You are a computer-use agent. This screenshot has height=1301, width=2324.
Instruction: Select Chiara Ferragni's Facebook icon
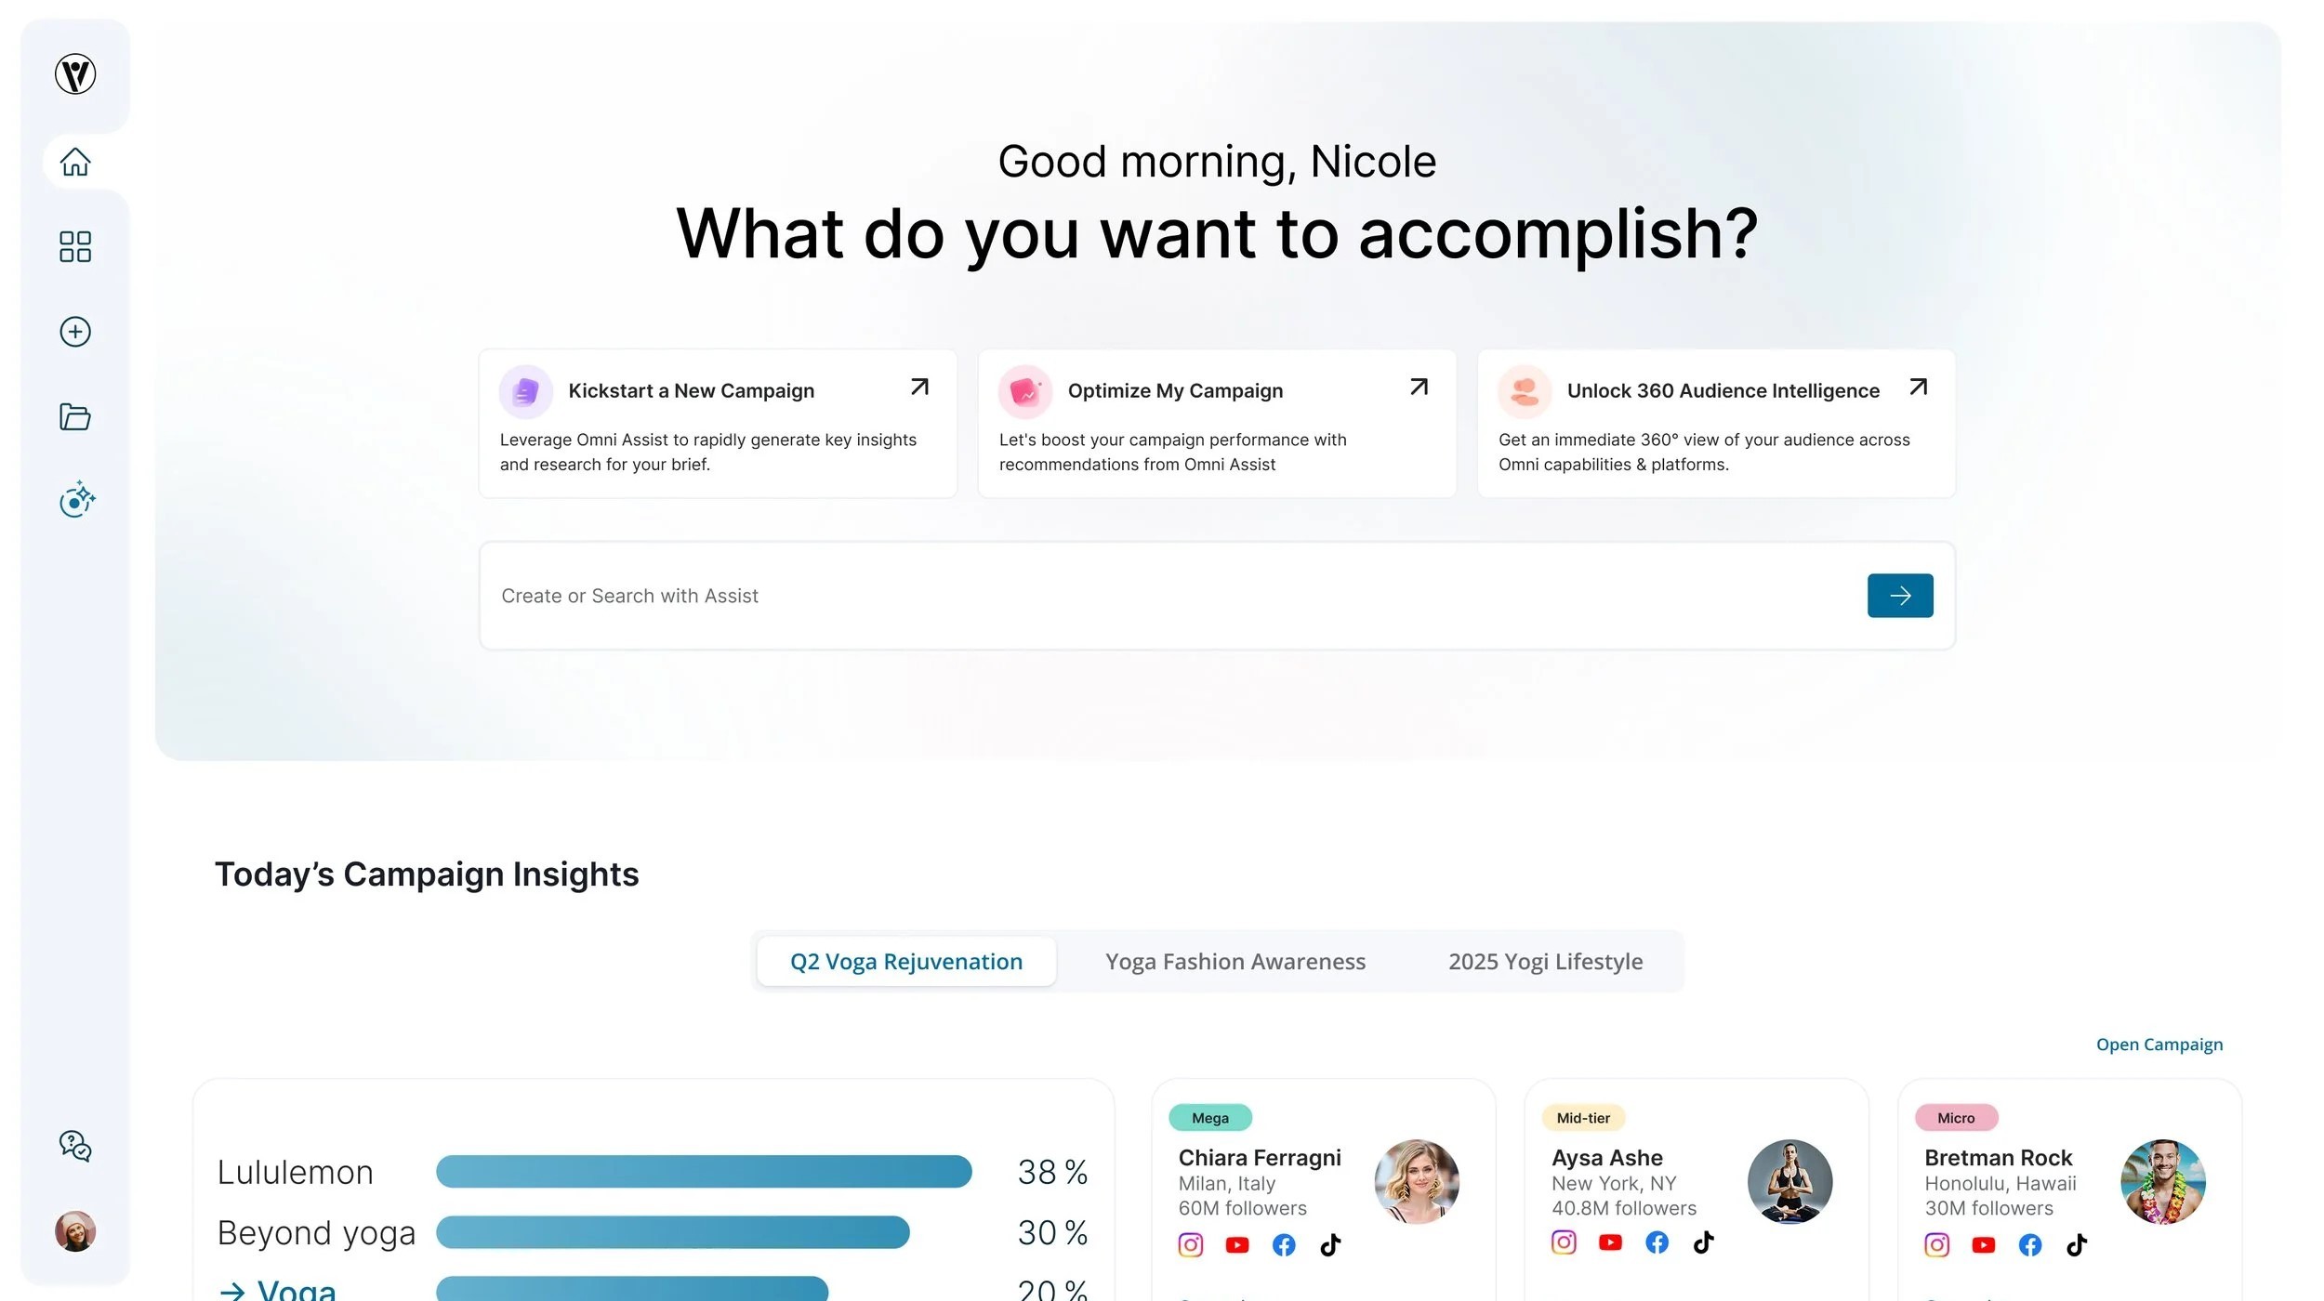click(x=1284, y=1244)
